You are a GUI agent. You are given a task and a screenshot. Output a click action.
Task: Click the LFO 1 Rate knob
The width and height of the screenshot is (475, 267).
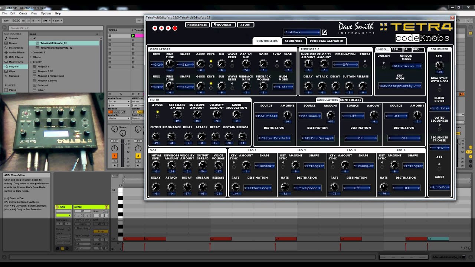(235, 187)
